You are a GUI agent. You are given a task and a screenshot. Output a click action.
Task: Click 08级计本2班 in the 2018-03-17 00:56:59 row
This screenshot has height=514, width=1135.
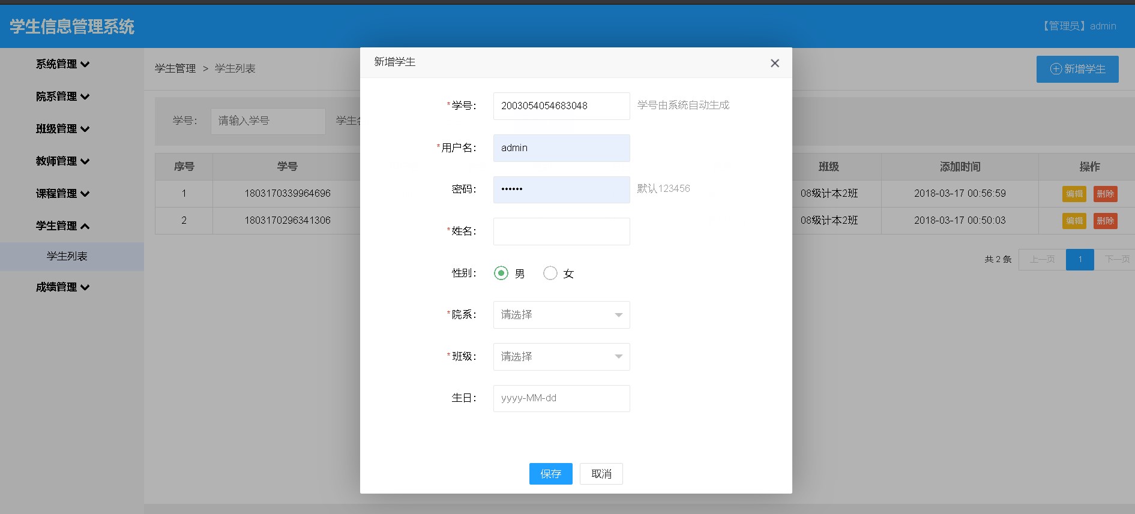coord(829,193)
